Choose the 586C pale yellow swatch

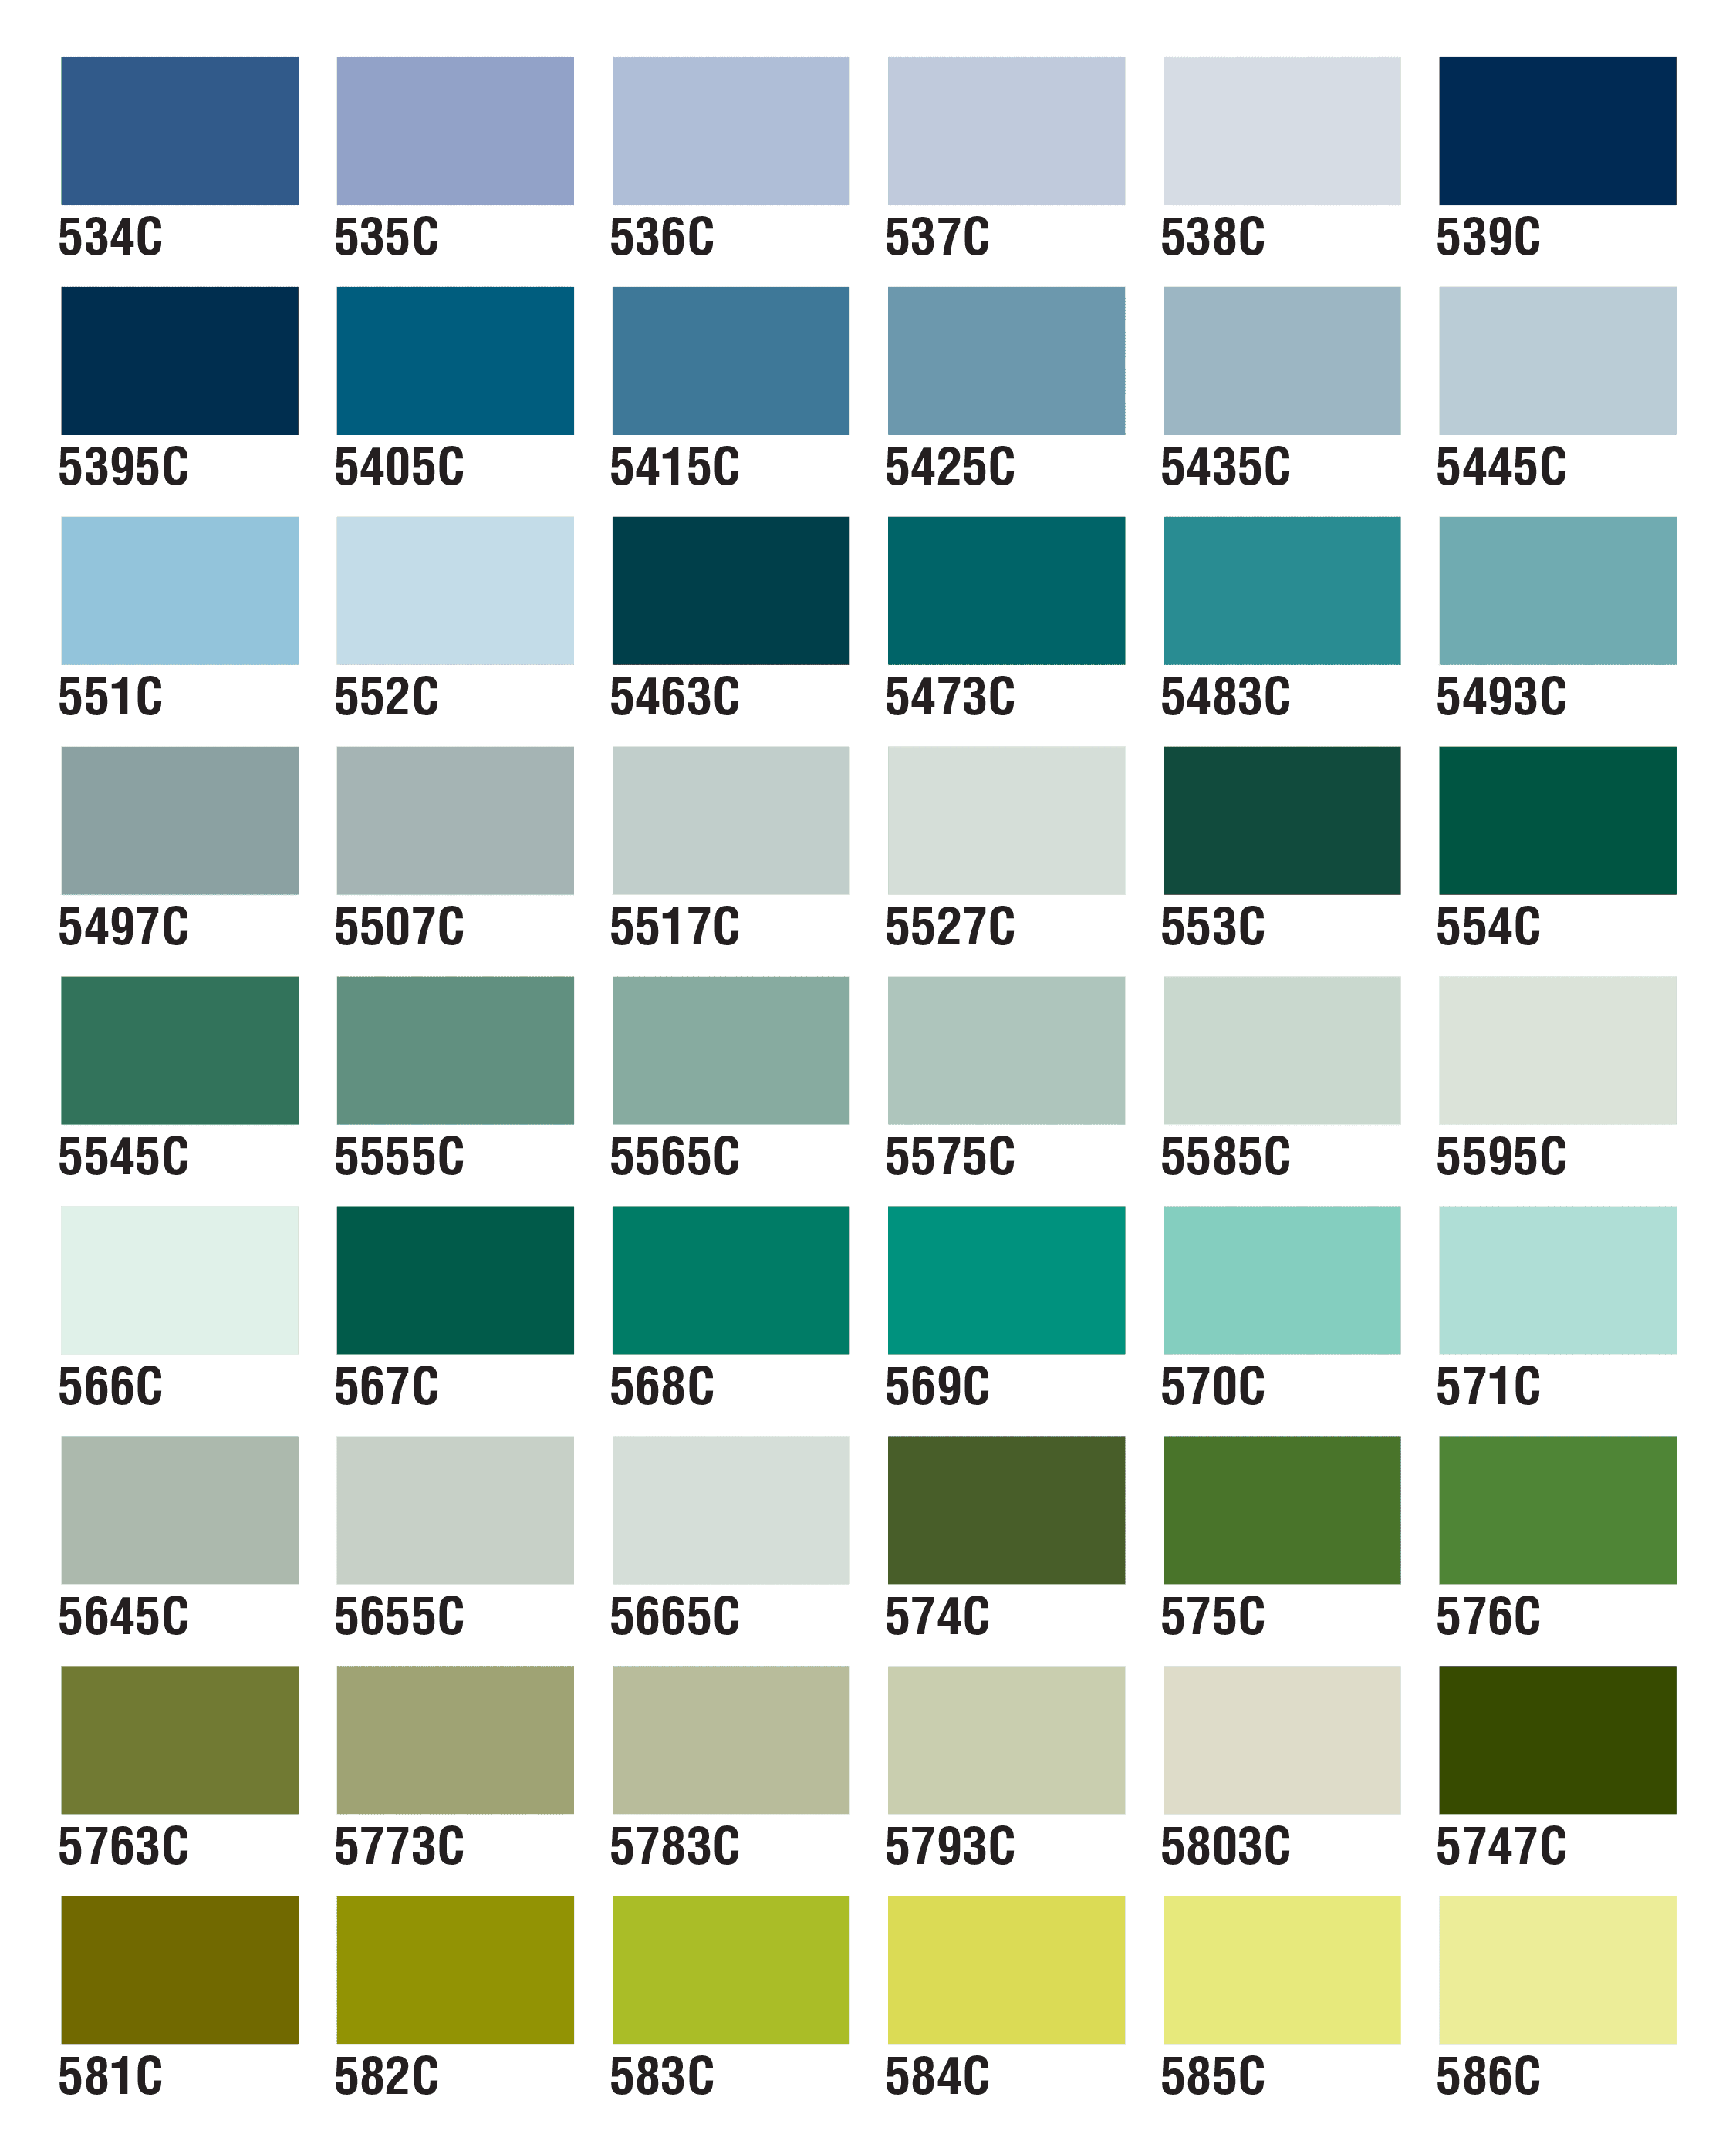coord(1556,1970)
